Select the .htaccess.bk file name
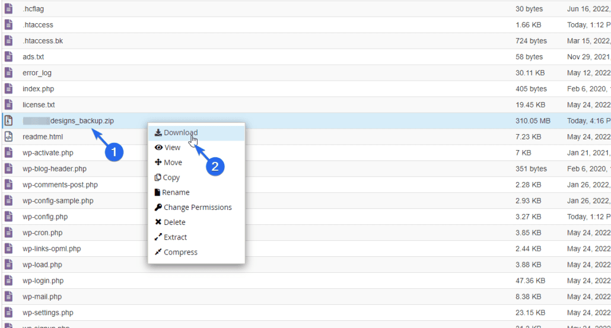 point(43,41)
